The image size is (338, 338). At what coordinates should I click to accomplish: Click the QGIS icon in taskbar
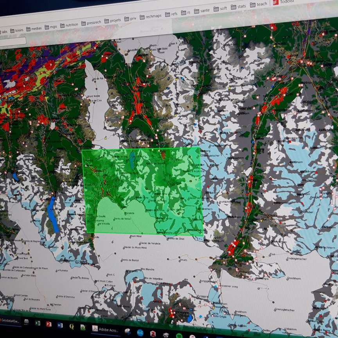pyautogui.click(x=72, y=326)
